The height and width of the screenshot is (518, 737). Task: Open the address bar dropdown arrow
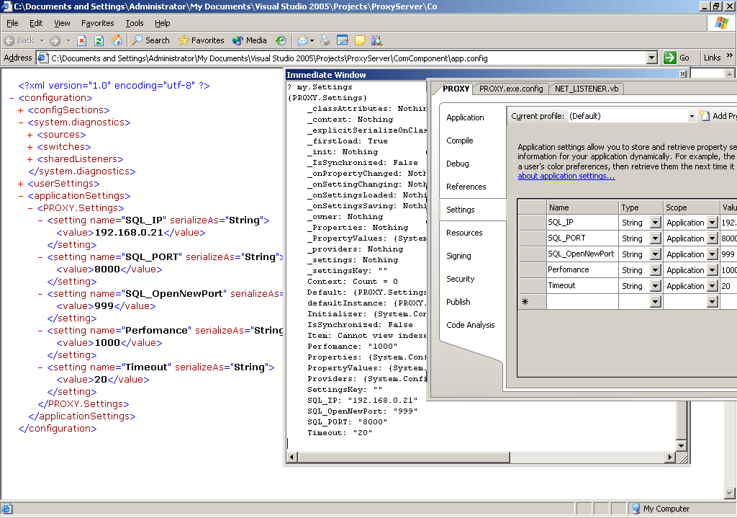[x=652, y=58]
